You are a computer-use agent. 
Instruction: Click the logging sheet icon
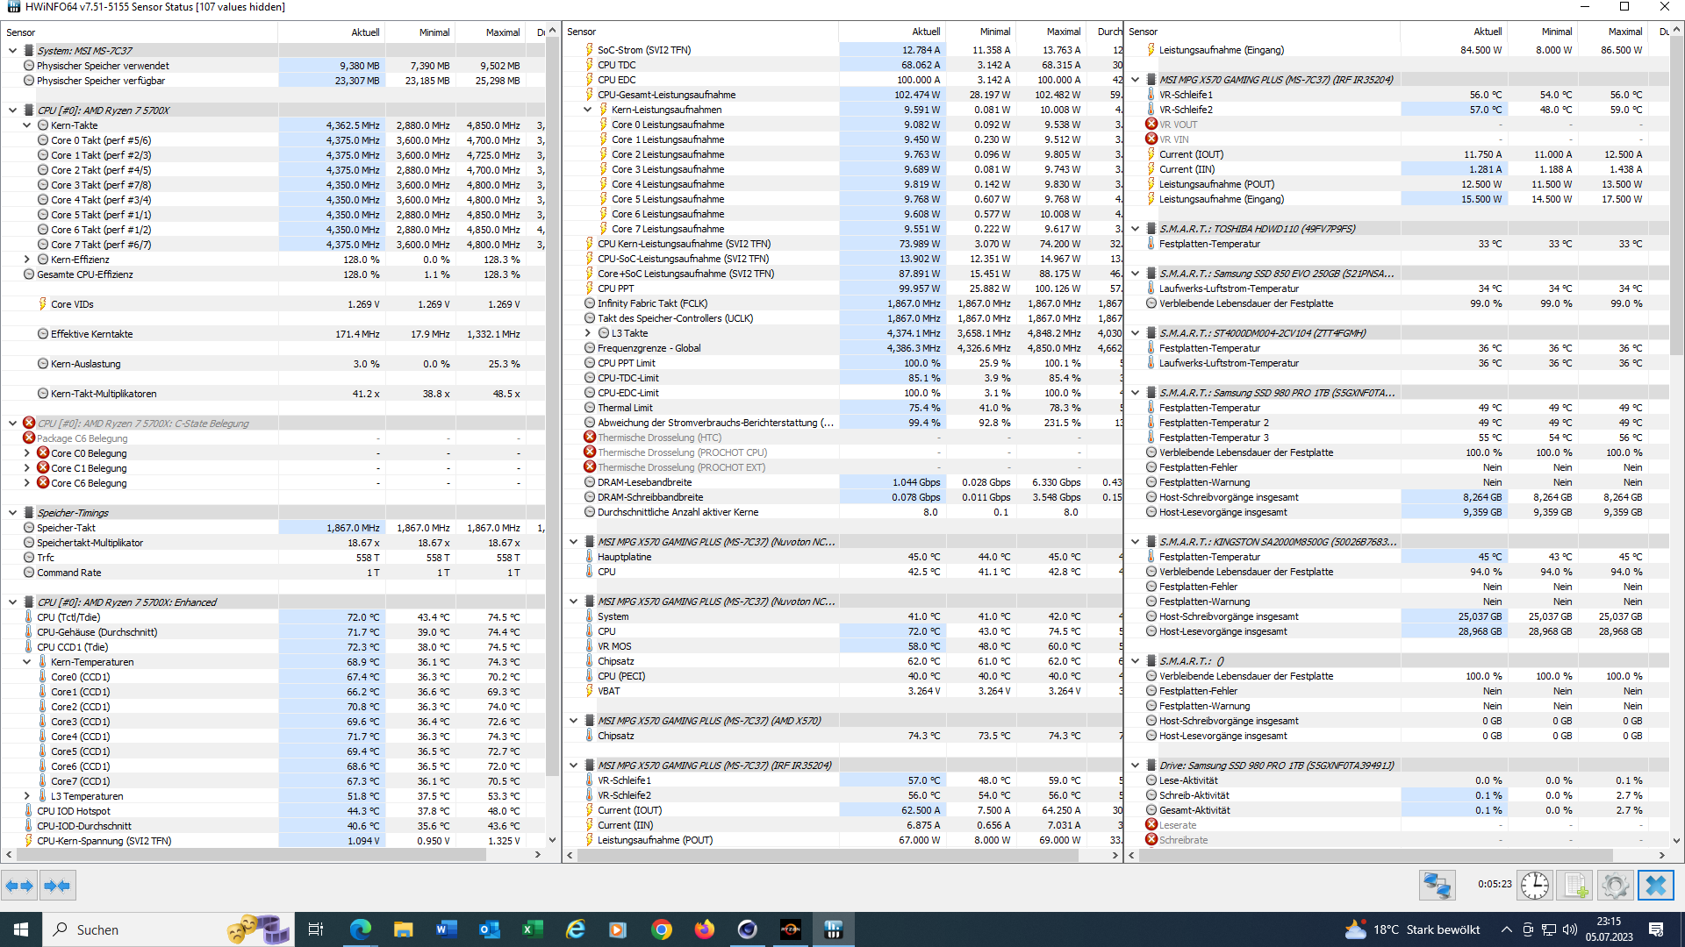(1574, 886)
